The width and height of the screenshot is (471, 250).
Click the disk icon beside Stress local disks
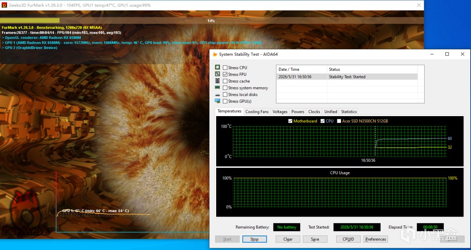(x=217, y=95)
